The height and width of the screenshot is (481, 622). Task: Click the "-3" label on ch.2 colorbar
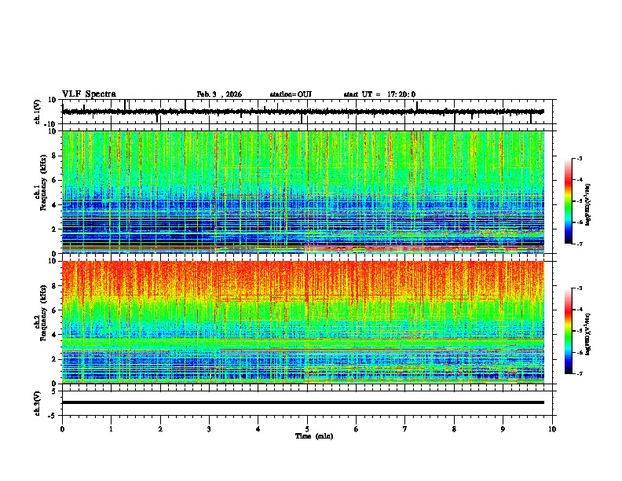tap(580, 288)
